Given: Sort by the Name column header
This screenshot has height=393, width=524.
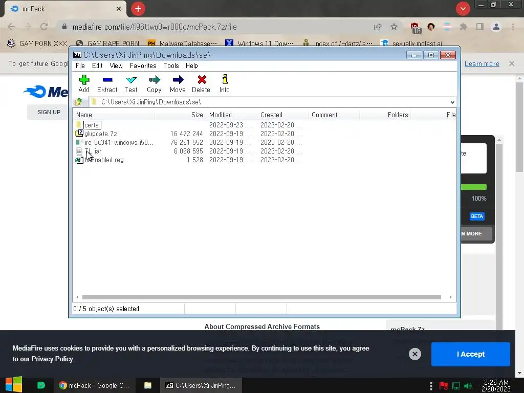Looking at the screenshot, I should (x=114, y=115).
